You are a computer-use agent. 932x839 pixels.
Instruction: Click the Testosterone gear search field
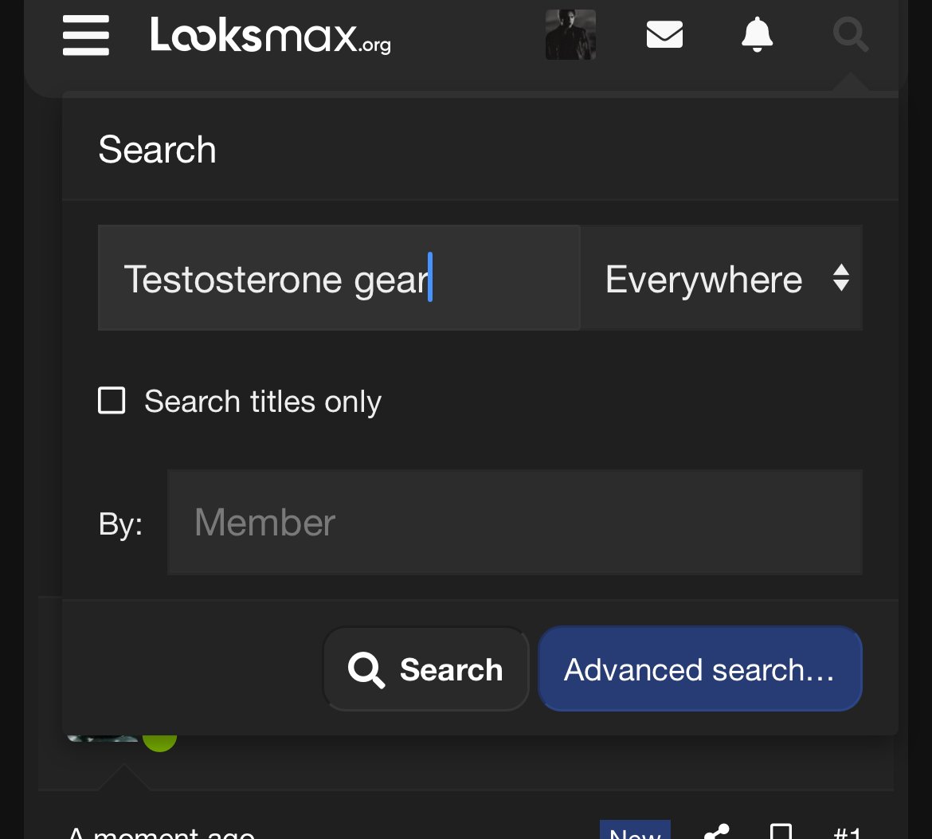coord(339,278)
